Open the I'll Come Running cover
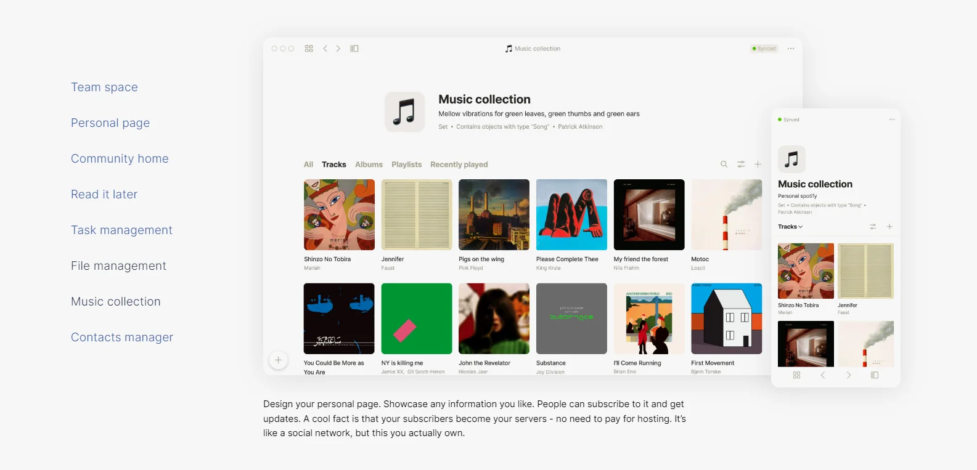 pos(649,318)
